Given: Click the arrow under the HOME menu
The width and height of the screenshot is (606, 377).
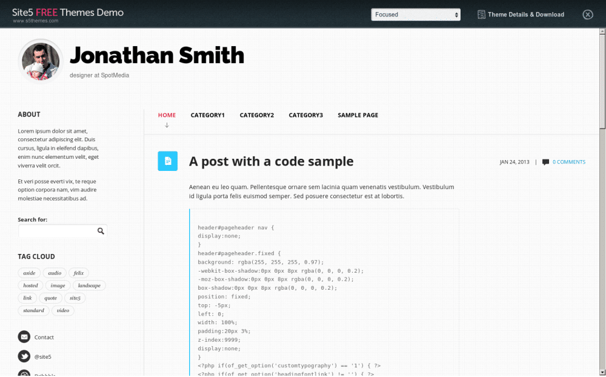Looking at the screenshot, I should pos(167,125).
